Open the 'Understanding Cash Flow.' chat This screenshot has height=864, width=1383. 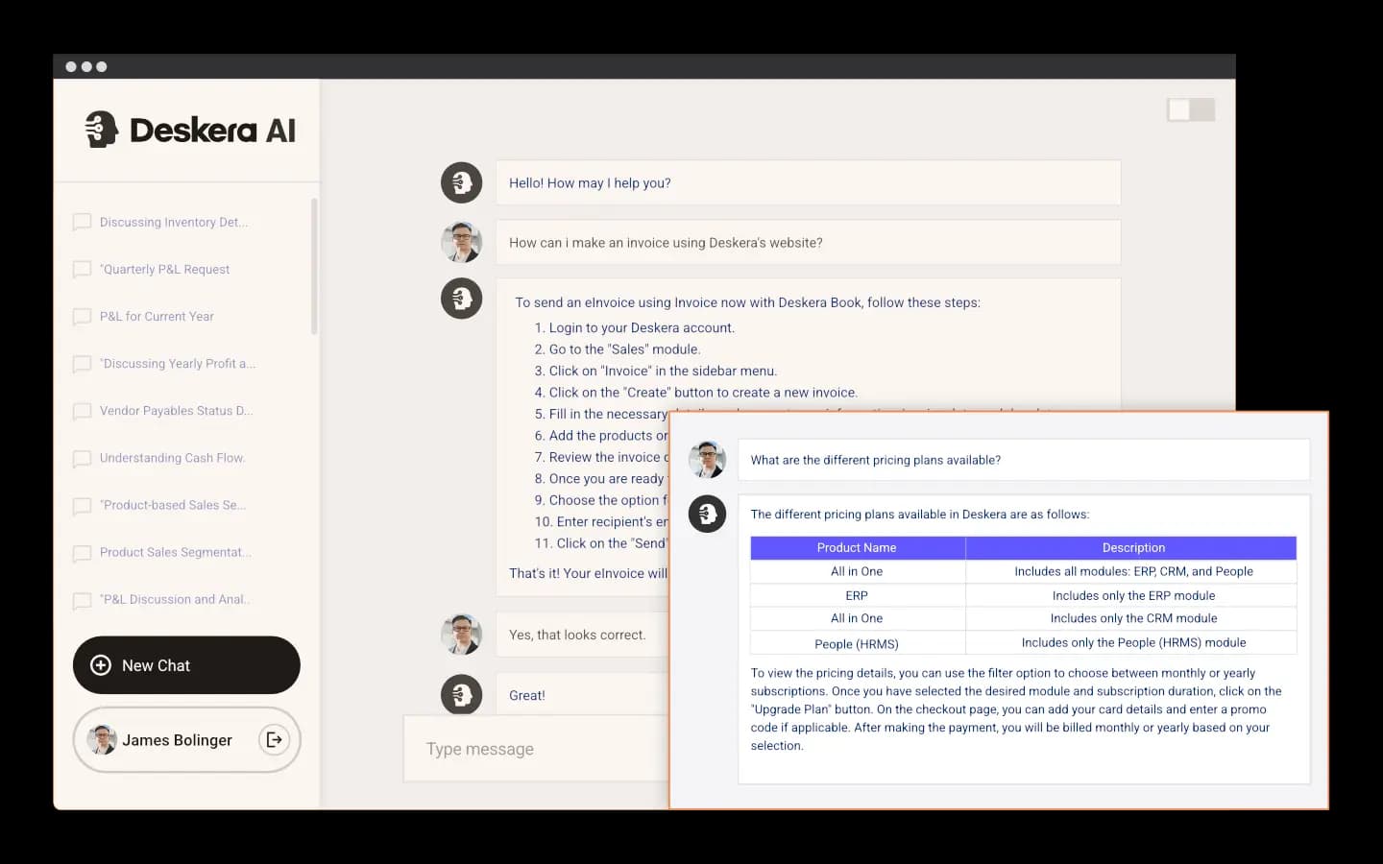173,458
